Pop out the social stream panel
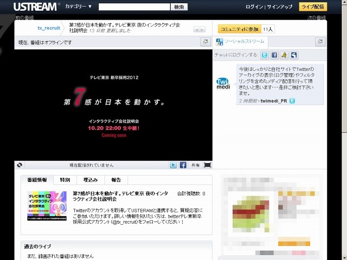This screenshot has height=260, width=347. (x=320, y=42)
